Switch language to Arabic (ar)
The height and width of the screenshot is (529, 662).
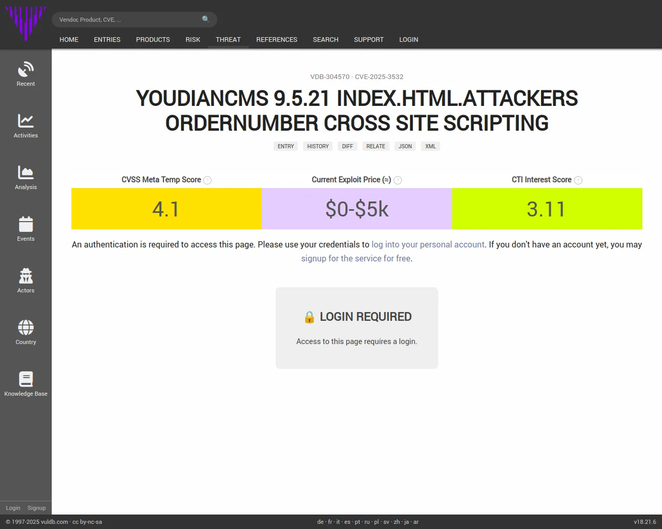[416, 522]
